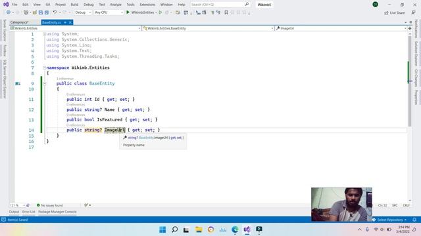Screen dimensions: 421x236
Task: Click the ImageUrl property name in code
Action: pyautogui.click(x=114, y=130)
